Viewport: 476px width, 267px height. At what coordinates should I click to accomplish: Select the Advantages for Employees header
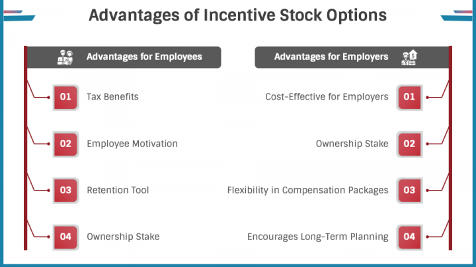(124, 57)
